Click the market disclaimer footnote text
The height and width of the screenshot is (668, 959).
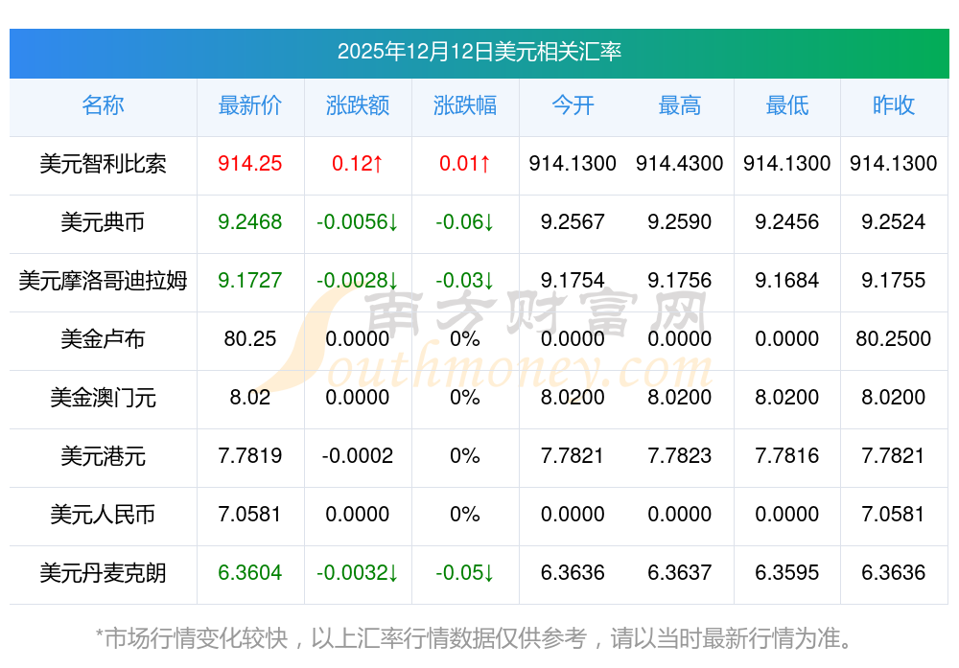point(474,637)
